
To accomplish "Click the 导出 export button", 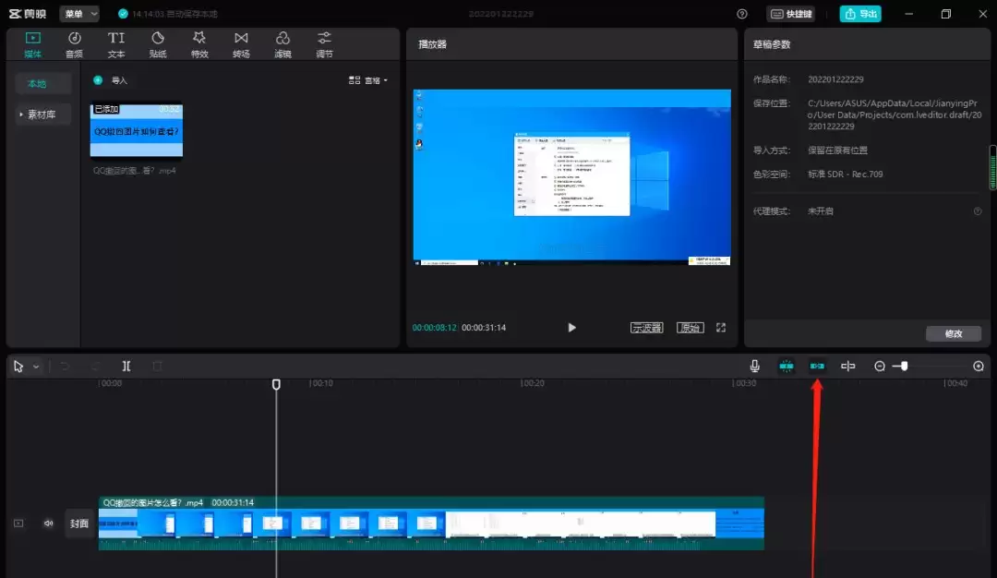I will click(x=859, y=14).
